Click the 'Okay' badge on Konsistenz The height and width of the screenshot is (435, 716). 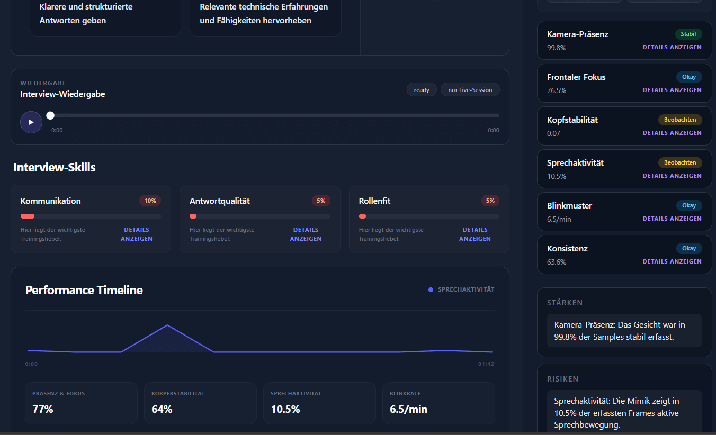click(x=689, y=248)
